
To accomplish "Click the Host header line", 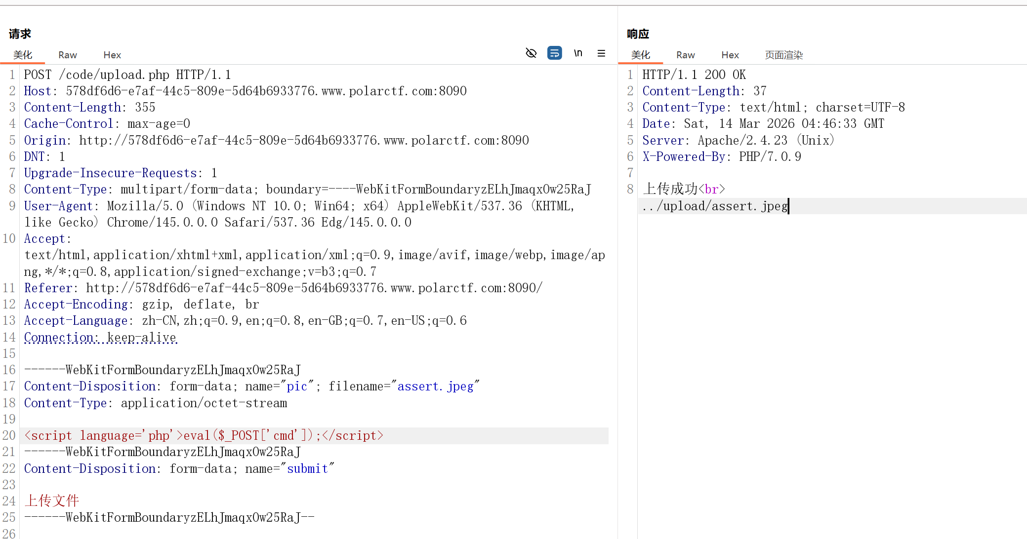I will coord(245,91).
